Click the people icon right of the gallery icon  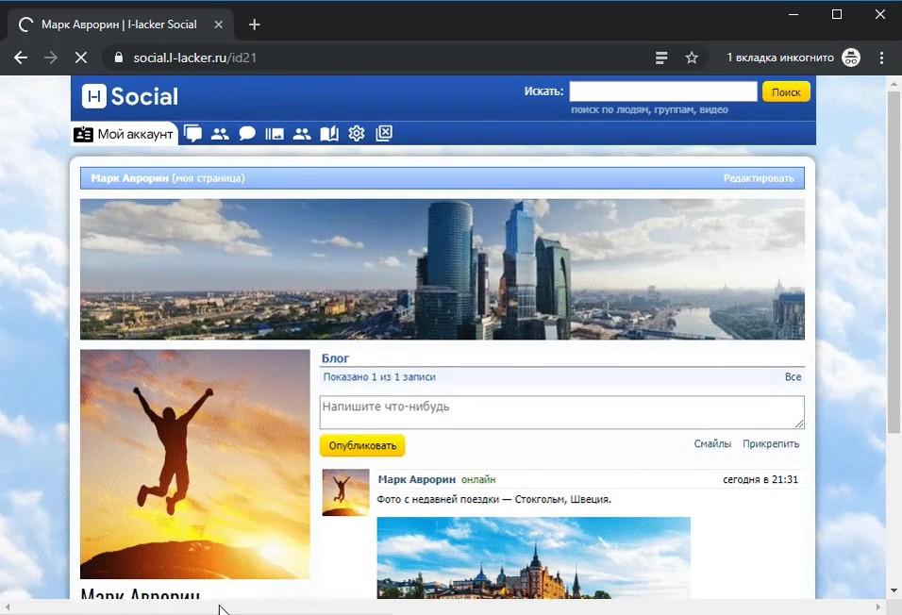tap(302, 134)
